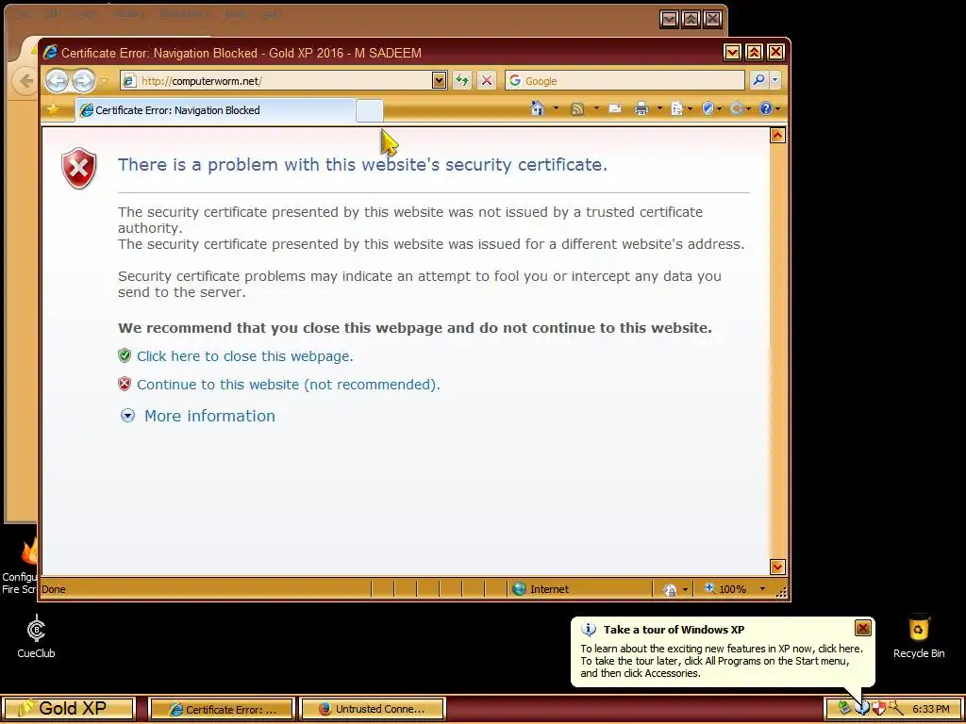Viewport: 966px width, 724px height.
Task: Go back with the IE Back arrow
Action: click(x=56, y=80)
